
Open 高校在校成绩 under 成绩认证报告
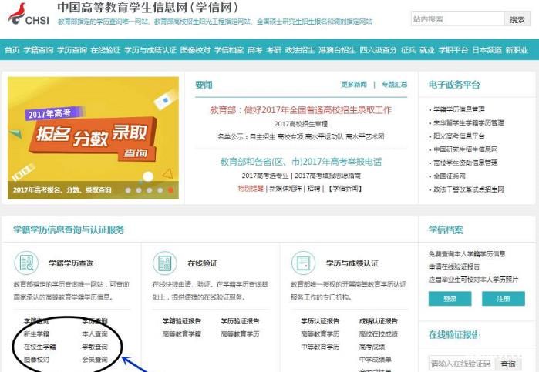point(378,333)
